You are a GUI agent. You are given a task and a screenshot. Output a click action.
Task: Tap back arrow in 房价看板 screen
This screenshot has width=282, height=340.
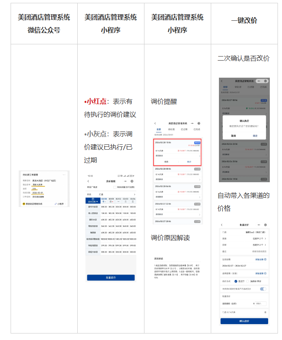pos(88,181)
